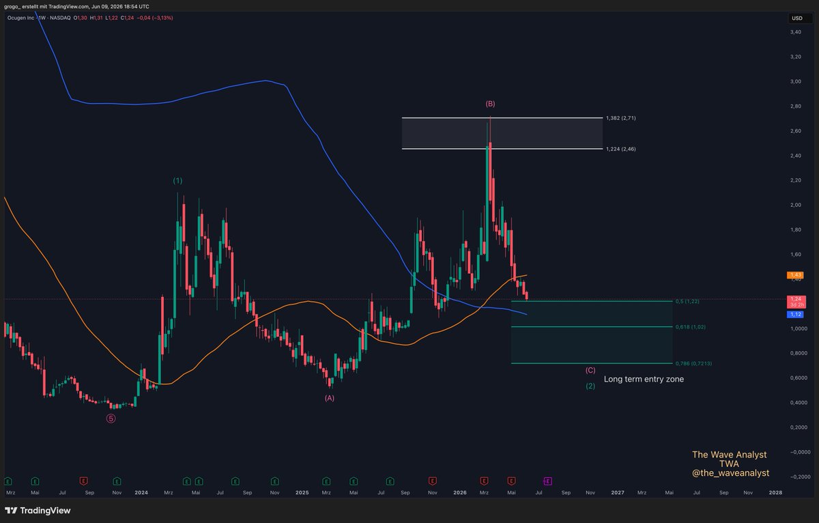Click the purple upcoming earnings marker after Jul 2026
The height and width of the screenshot is (523, 819).
click(547, 480)
